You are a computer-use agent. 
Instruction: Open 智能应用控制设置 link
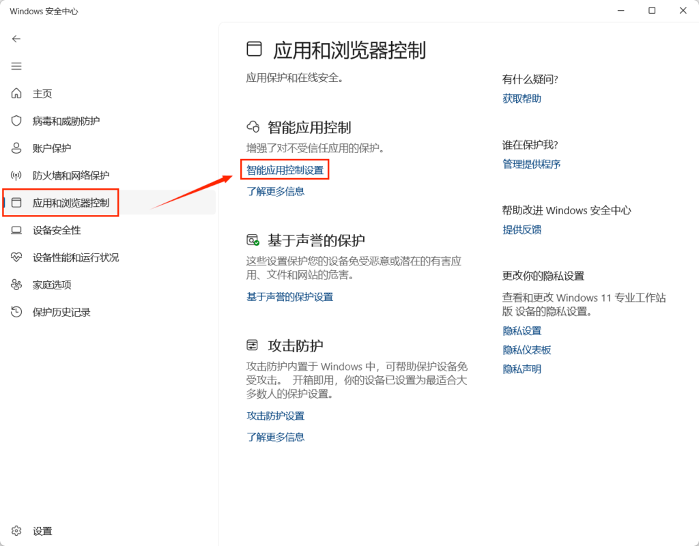(285, 170)
